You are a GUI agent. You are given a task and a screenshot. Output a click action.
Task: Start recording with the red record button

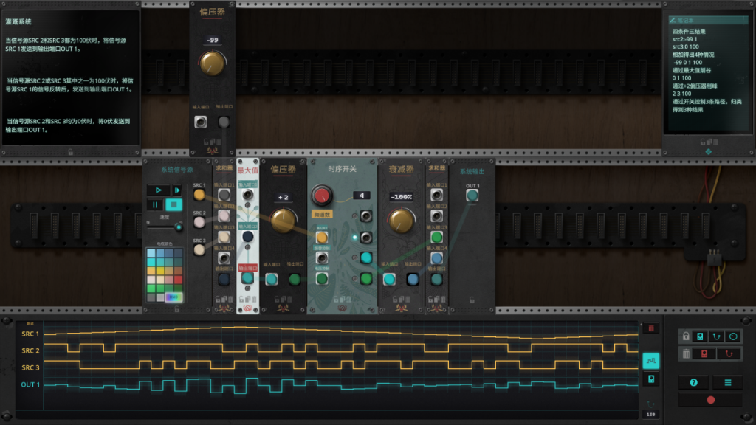coord(710,399)
